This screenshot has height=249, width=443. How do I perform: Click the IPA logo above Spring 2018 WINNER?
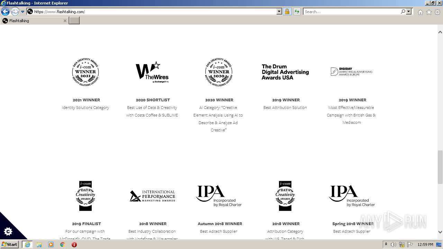(352, 196)
